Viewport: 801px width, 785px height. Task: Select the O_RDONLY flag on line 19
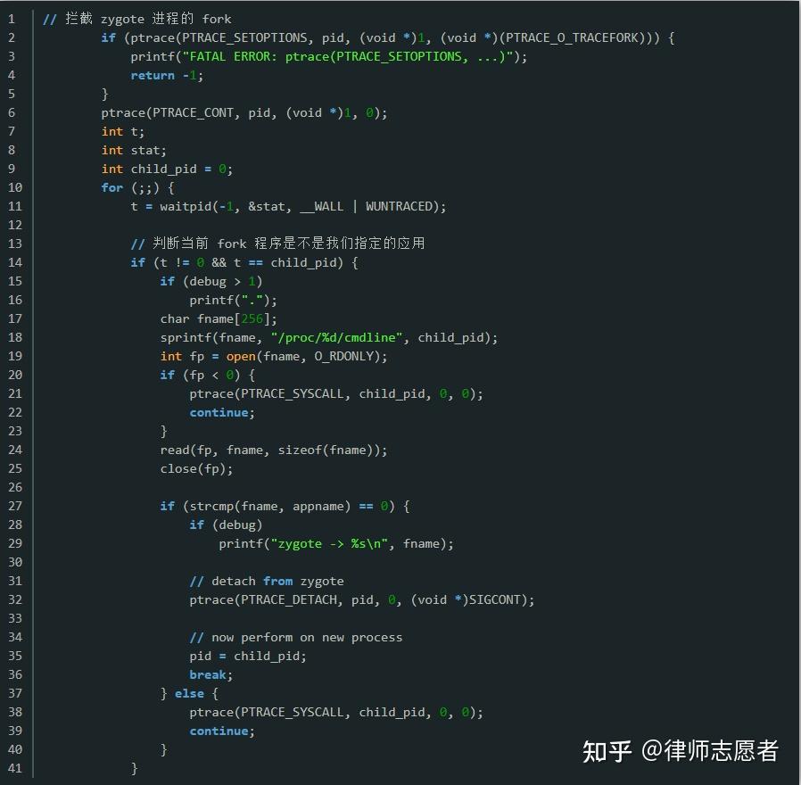click(346, 356)
